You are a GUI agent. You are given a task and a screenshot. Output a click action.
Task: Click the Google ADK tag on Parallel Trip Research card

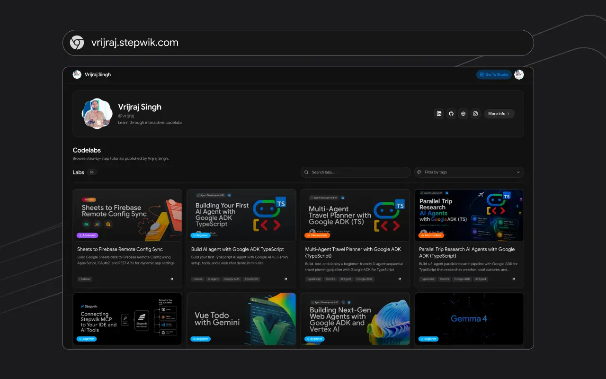coord(463,279)
